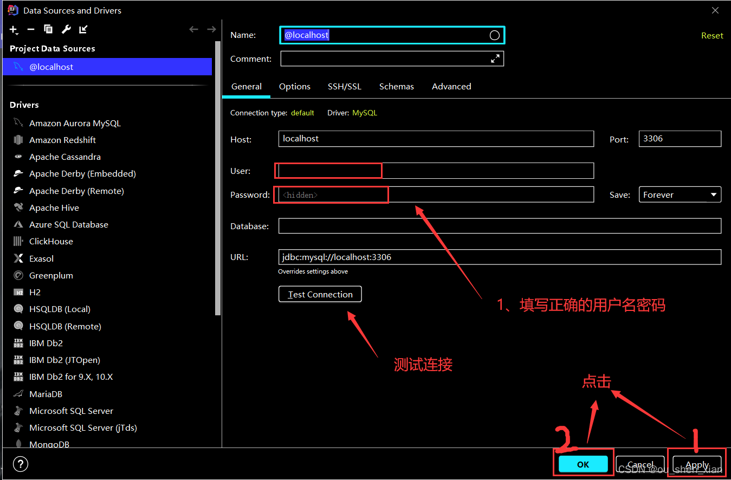Remove selected data source with minus icon
This screenshot has height=480, width=731.
(x=31, y=29)
